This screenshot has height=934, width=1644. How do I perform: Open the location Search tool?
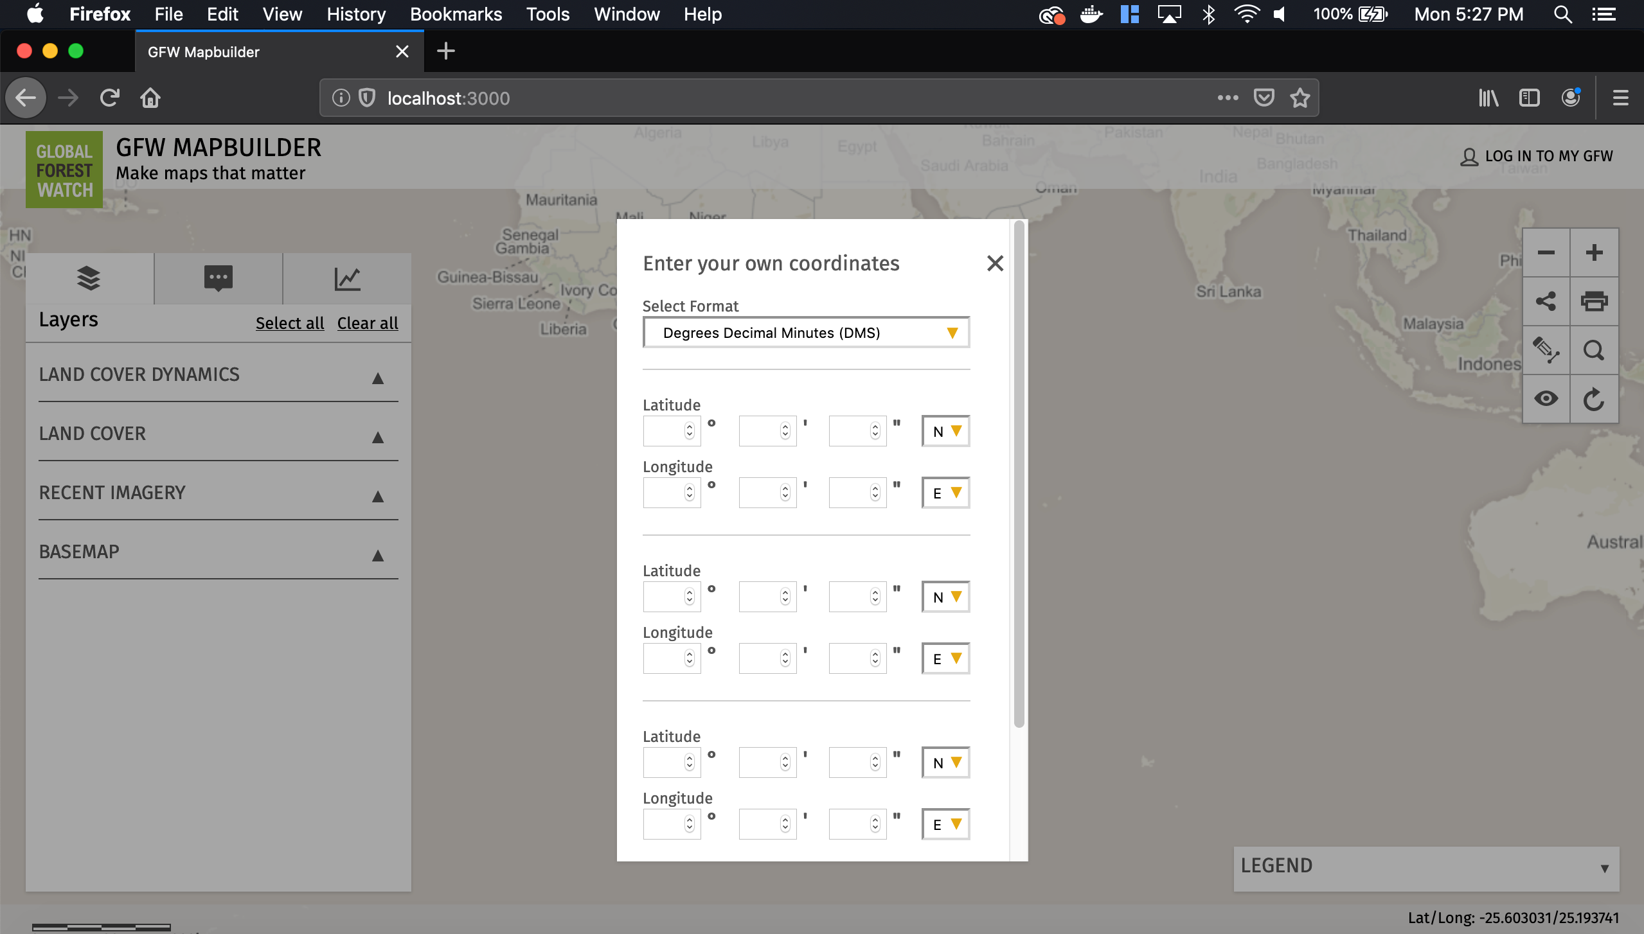tap(1595, 350)
